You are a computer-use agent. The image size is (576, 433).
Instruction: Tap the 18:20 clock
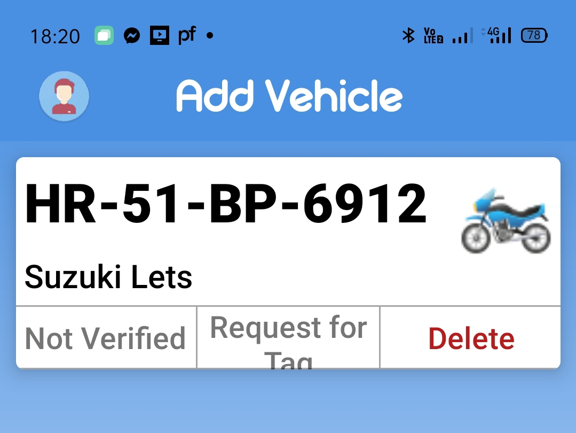(x=55, y=36)
